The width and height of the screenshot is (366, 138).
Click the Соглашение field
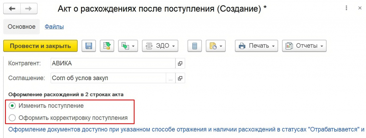pos(108,78)
